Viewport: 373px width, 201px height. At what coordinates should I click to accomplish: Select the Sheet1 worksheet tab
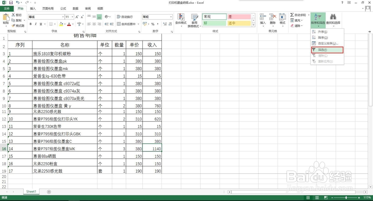(31, 191)
